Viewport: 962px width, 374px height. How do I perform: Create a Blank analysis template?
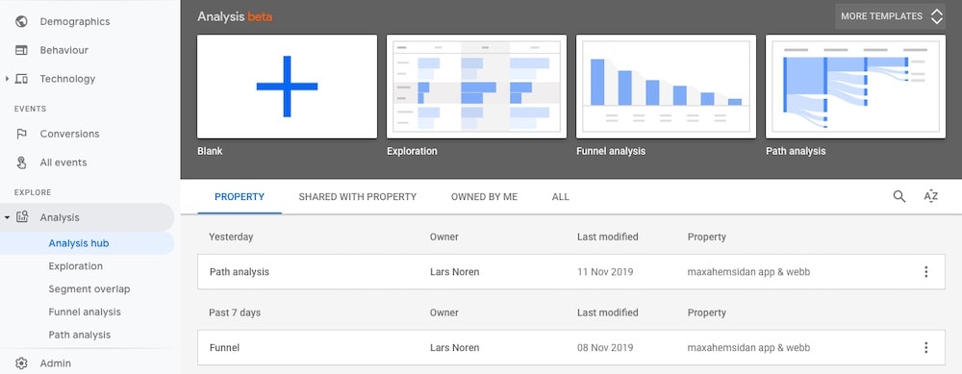tap(287, 87)
